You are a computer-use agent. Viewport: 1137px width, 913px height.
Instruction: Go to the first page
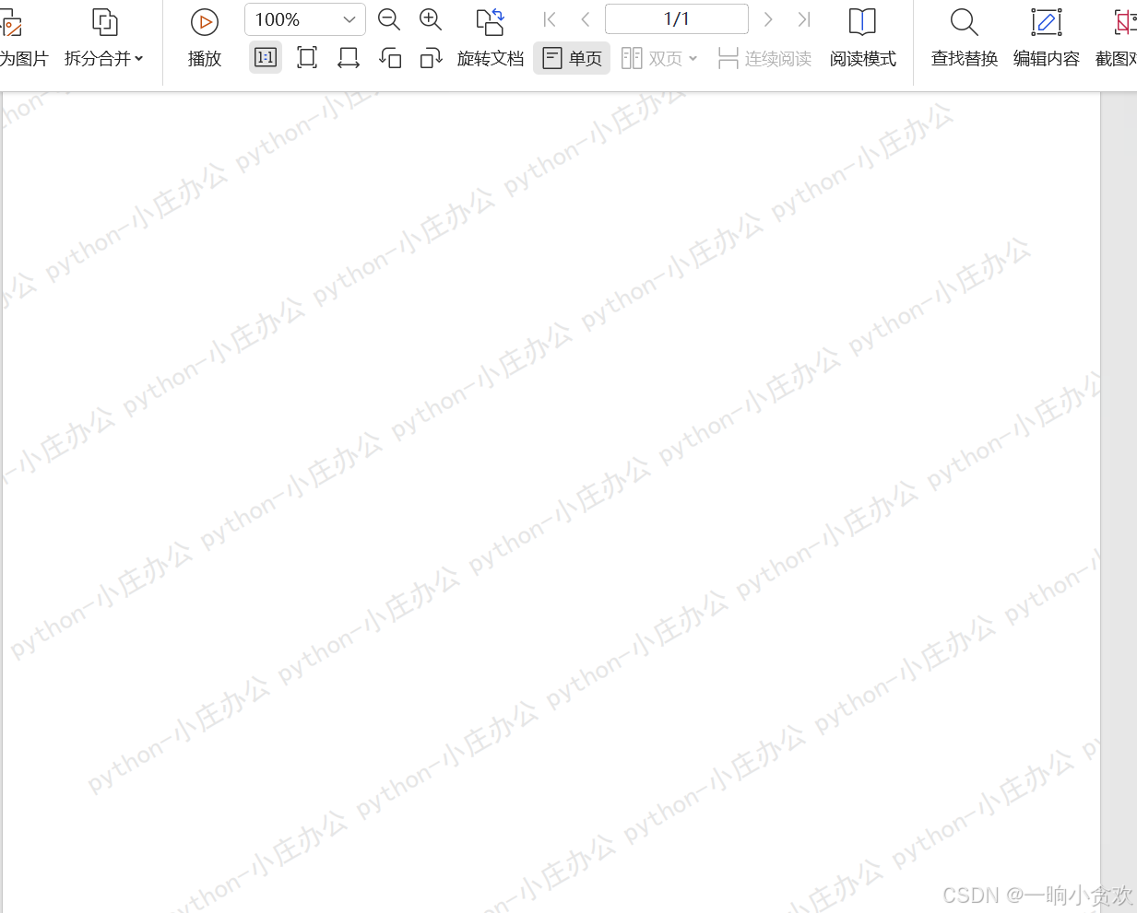coord(550,19)
